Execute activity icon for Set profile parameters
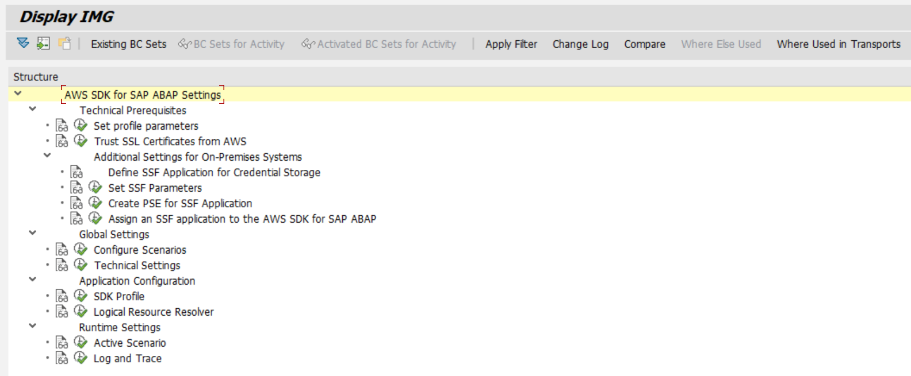The image size is (911, 376). pos(81,125)
